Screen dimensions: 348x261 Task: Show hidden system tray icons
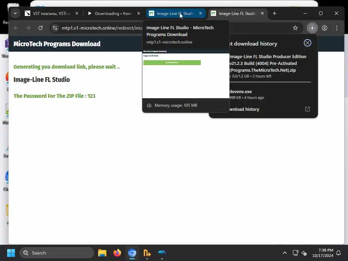pyautogui.click(x=285, y=253)
